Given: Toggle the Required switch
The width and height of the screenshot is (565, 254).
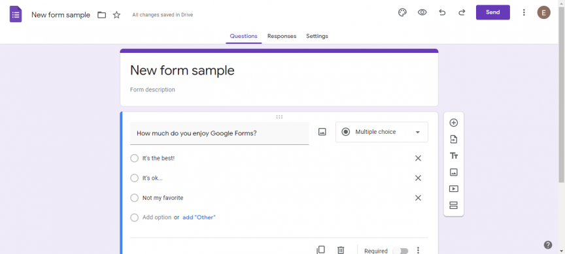Looking at the screenshot, I should [400, 251].
